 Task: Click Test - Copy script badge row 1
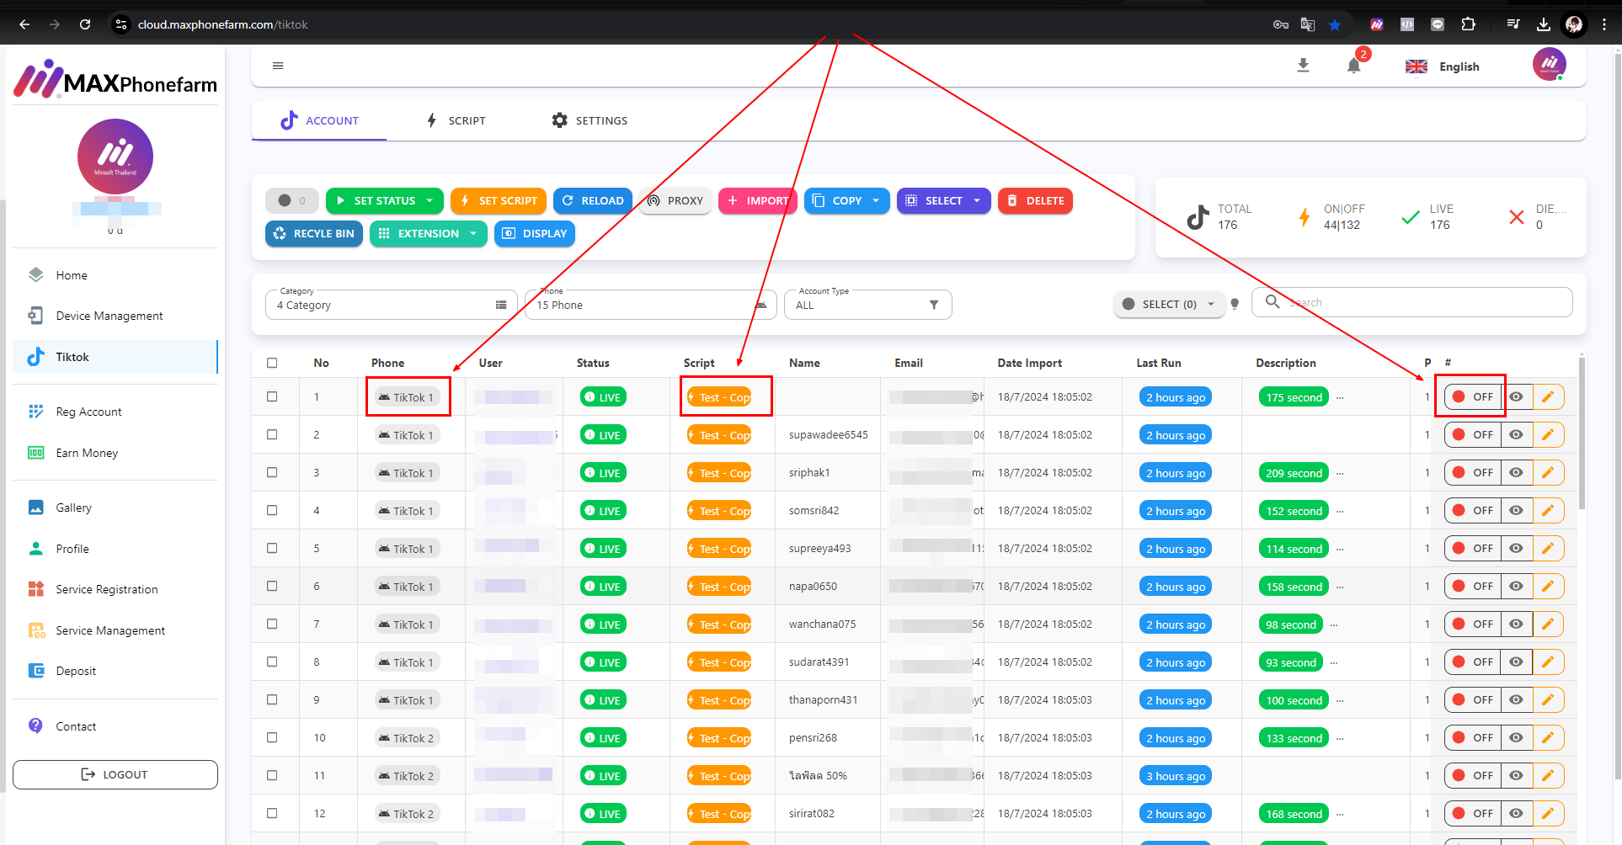point(720,397)
